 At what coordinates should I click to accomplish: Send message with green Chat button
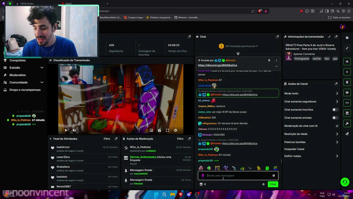click(273, 184)
